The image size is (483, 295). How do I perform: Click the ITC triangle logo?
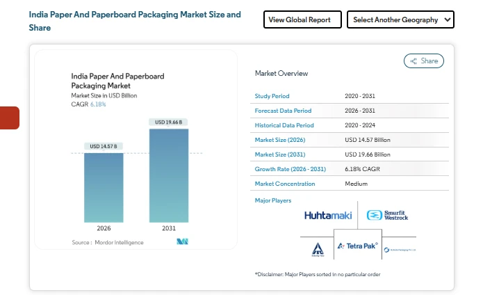[x=318, y=248]
